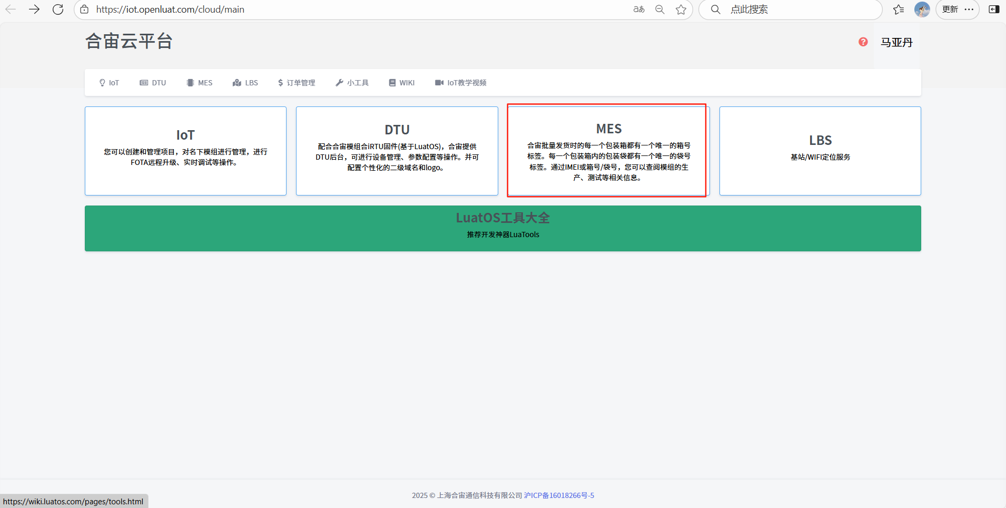This screenshot has width=1006, height=508.
Task: Open the DTU menu item
Action: [153, 83]
